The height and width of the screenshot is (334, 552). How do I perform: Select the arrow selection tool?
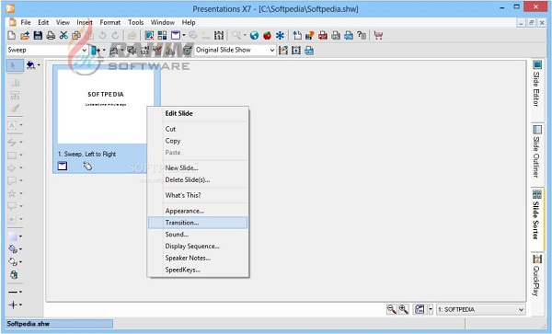click(14, 65)
